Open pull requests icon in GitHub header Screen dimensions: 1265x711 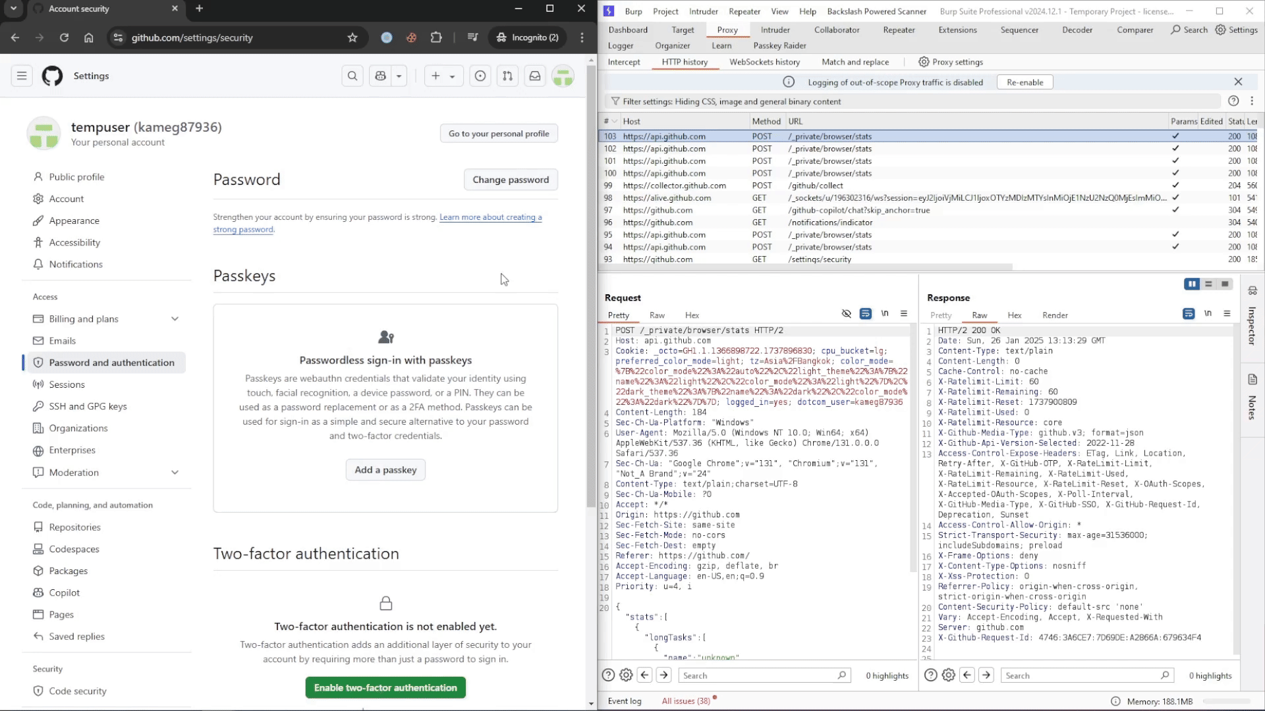pyautogui.click(x=507, y=76)
